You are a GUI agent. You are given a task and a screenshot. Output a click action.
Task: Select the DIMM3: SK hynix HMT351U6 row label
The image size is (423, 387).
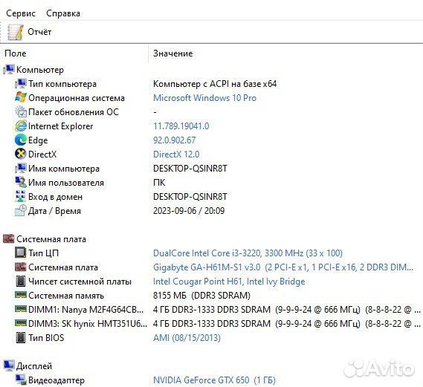pos(88,324)
